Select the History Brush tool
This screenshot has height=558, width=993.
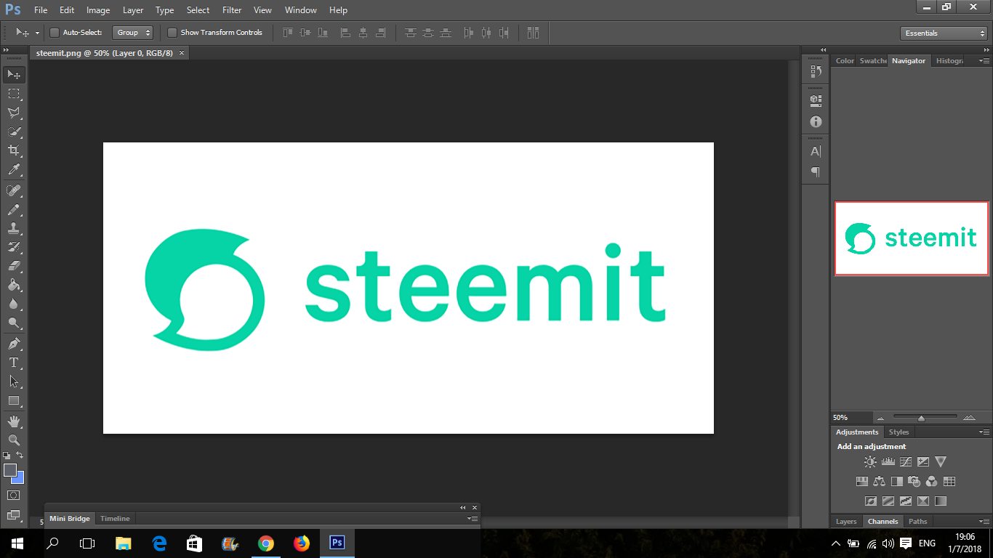(x=14, y=247)
